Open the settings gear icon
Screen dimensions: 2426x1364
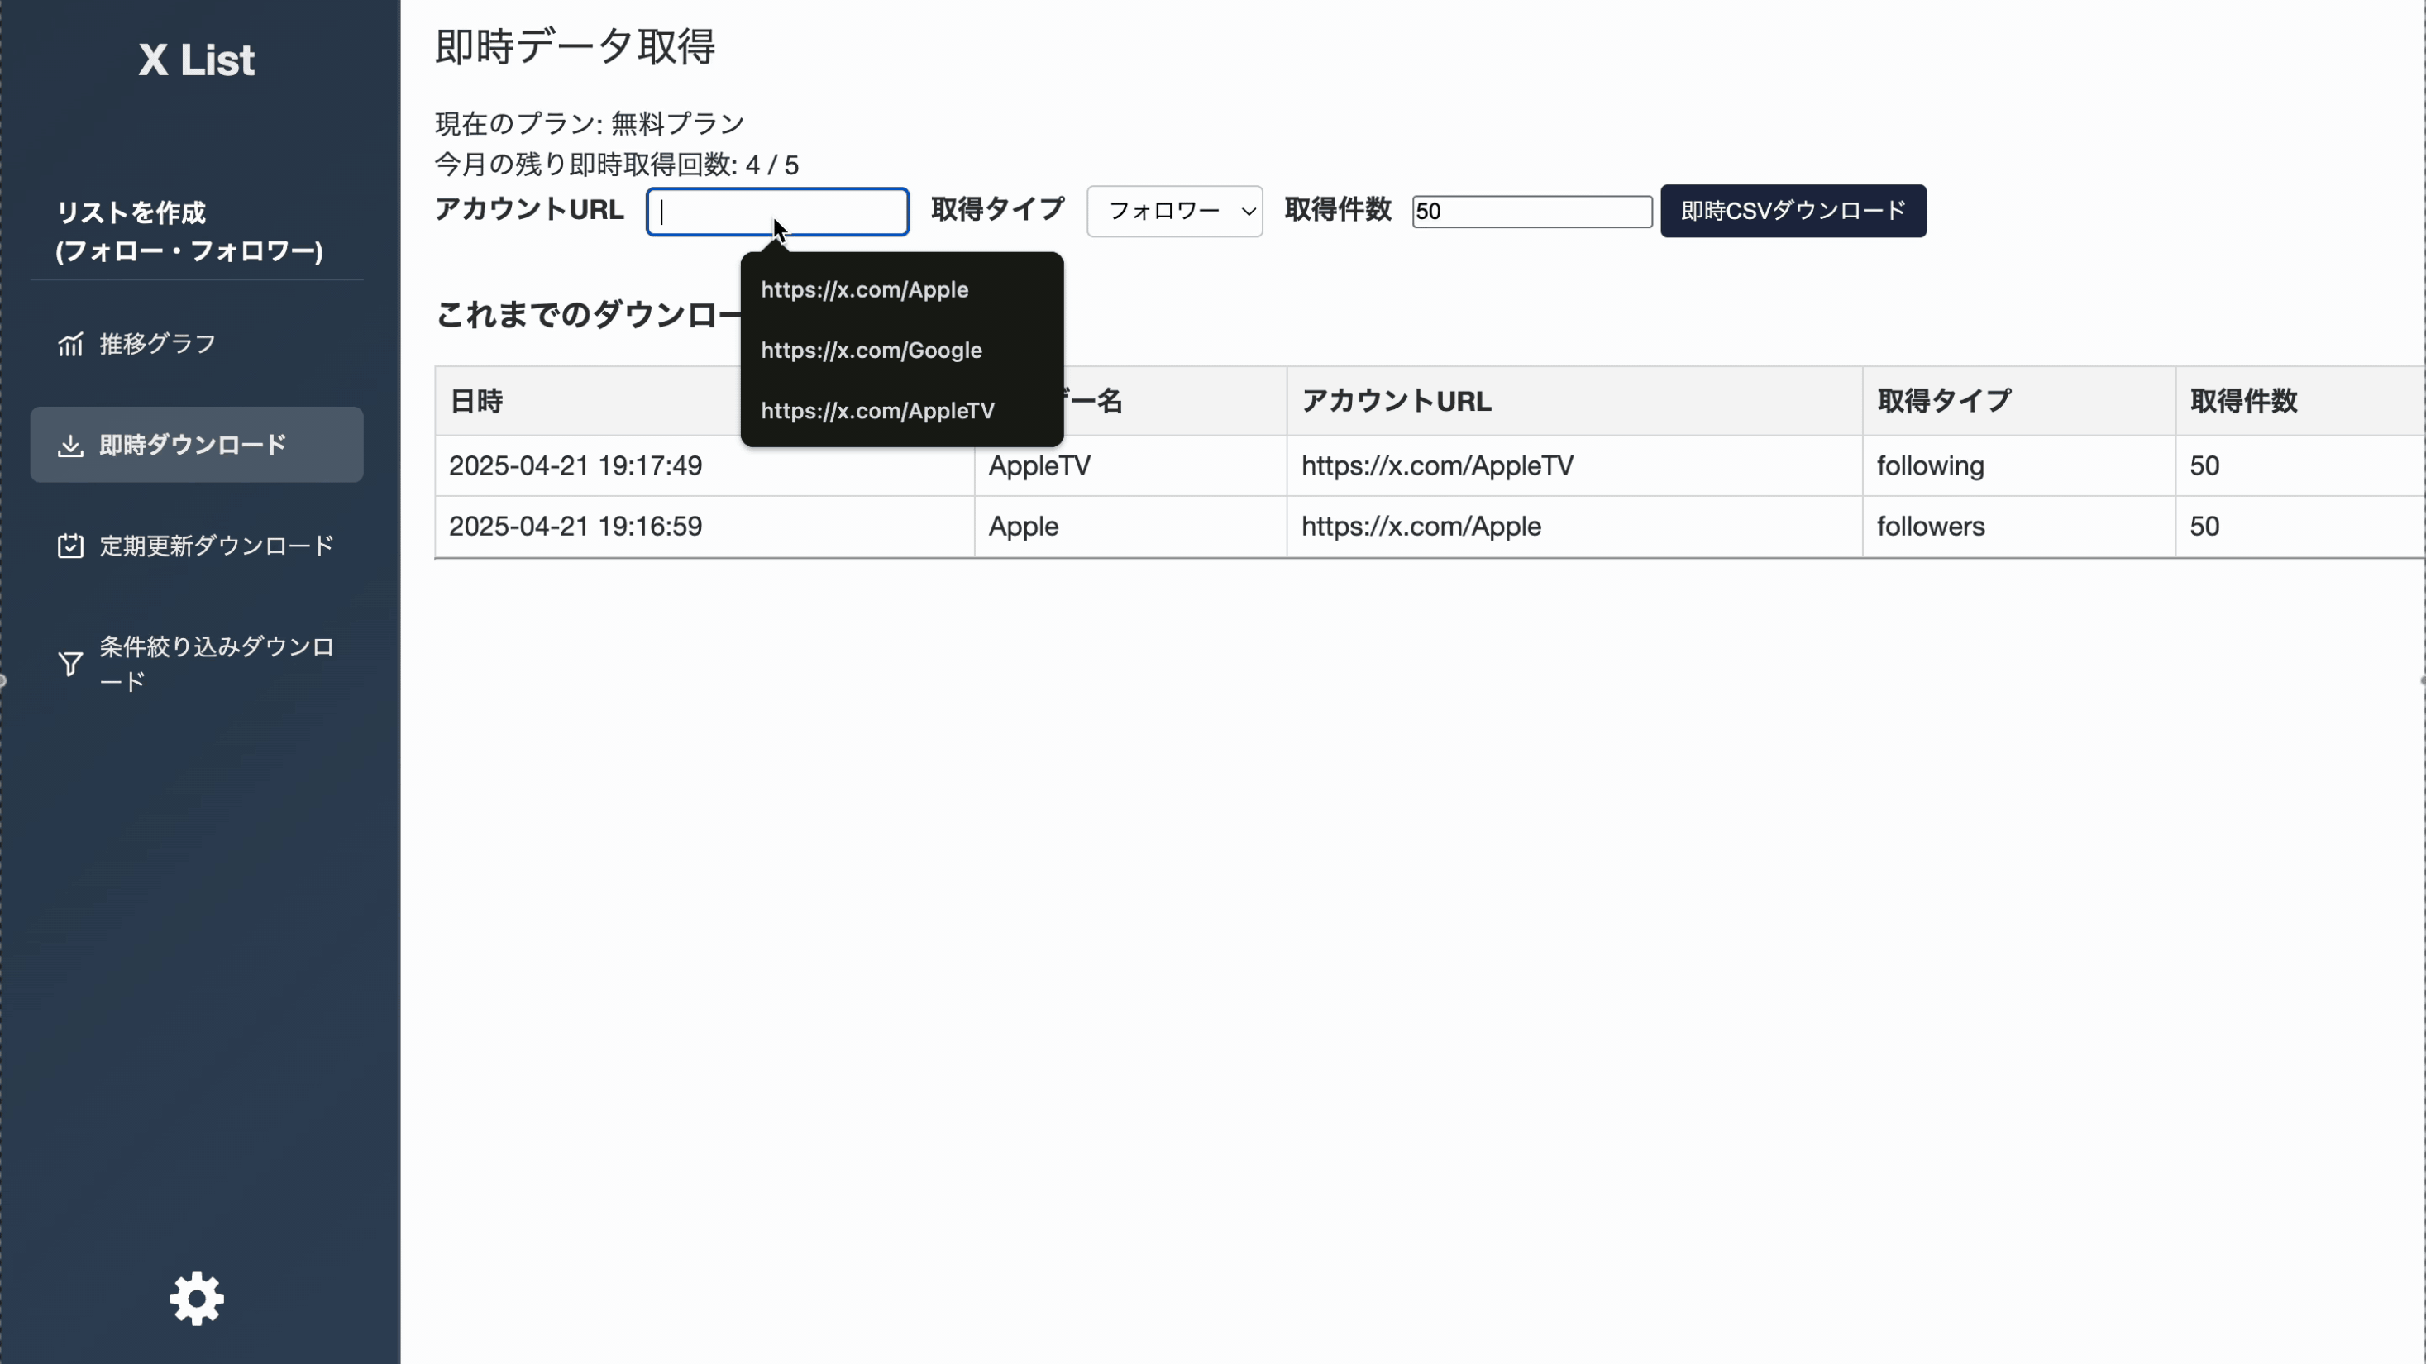point(197,1299)
